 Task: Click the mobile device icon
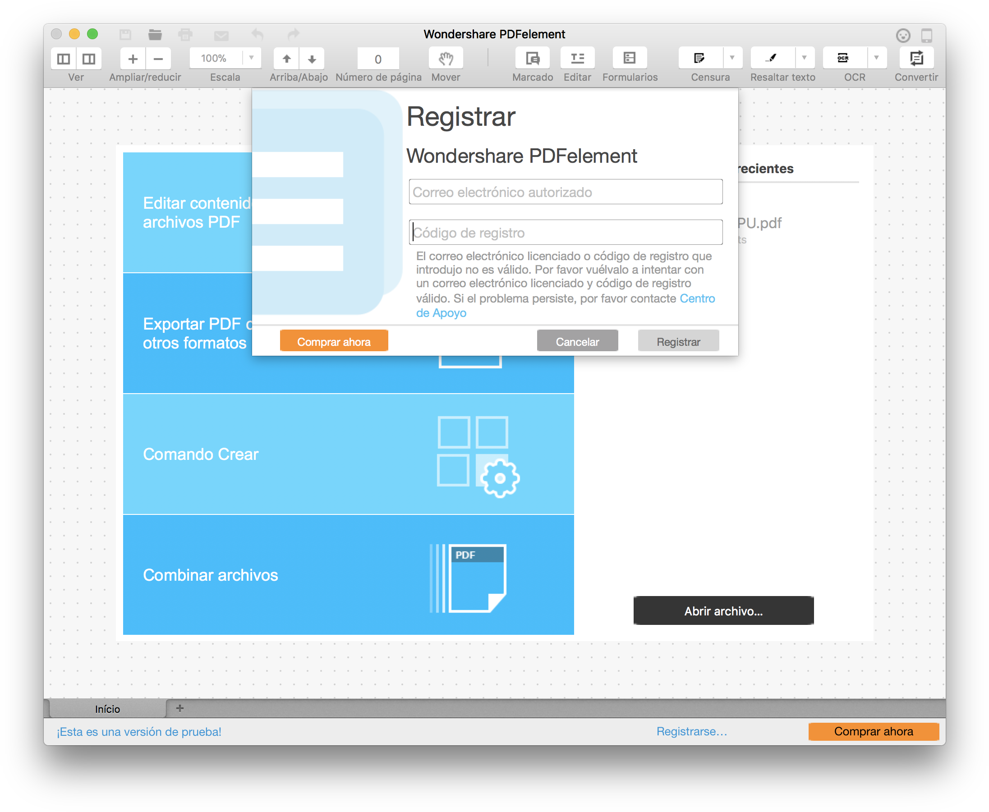coord(926,35)
